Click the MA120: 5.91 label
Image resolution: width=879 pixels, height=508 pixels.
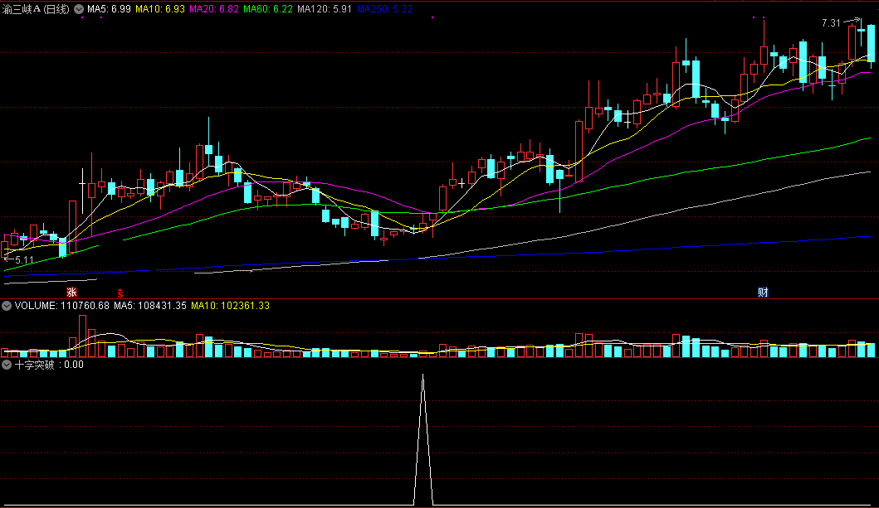[x=325, y=9]
